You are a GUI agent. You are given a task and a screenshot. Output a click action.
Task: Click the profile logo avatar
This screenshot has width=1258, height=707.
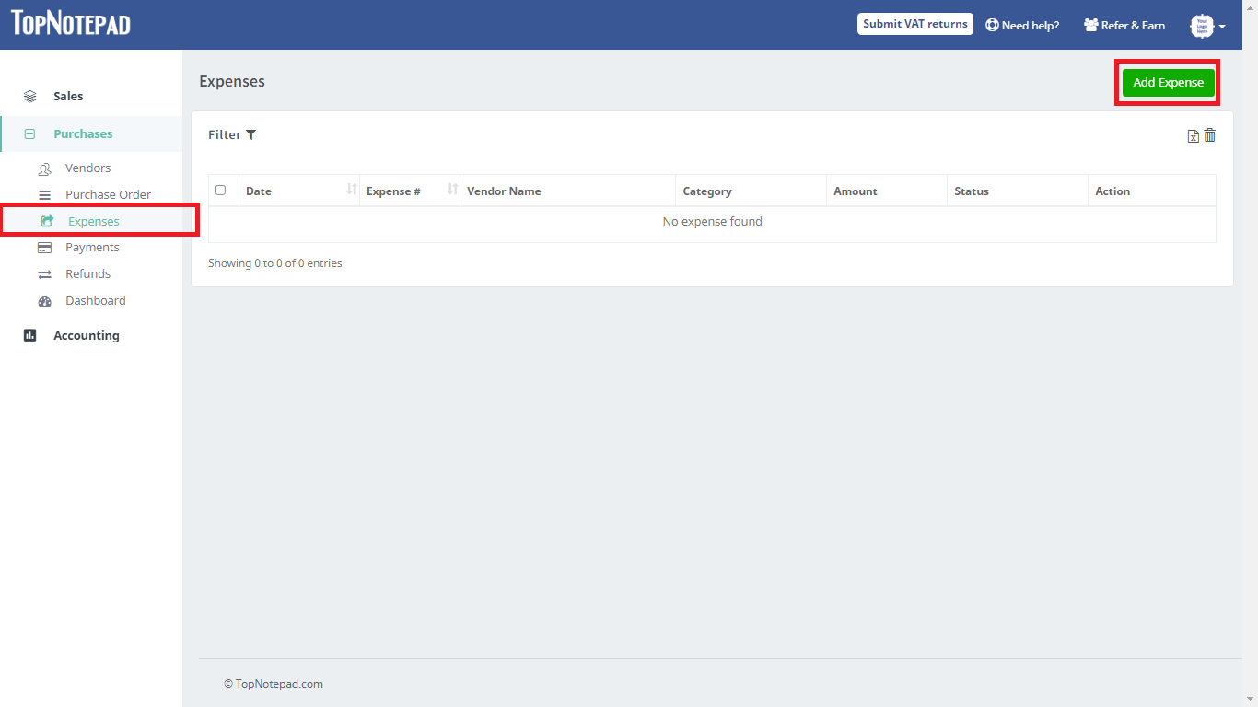click(x=1202, y=26)
